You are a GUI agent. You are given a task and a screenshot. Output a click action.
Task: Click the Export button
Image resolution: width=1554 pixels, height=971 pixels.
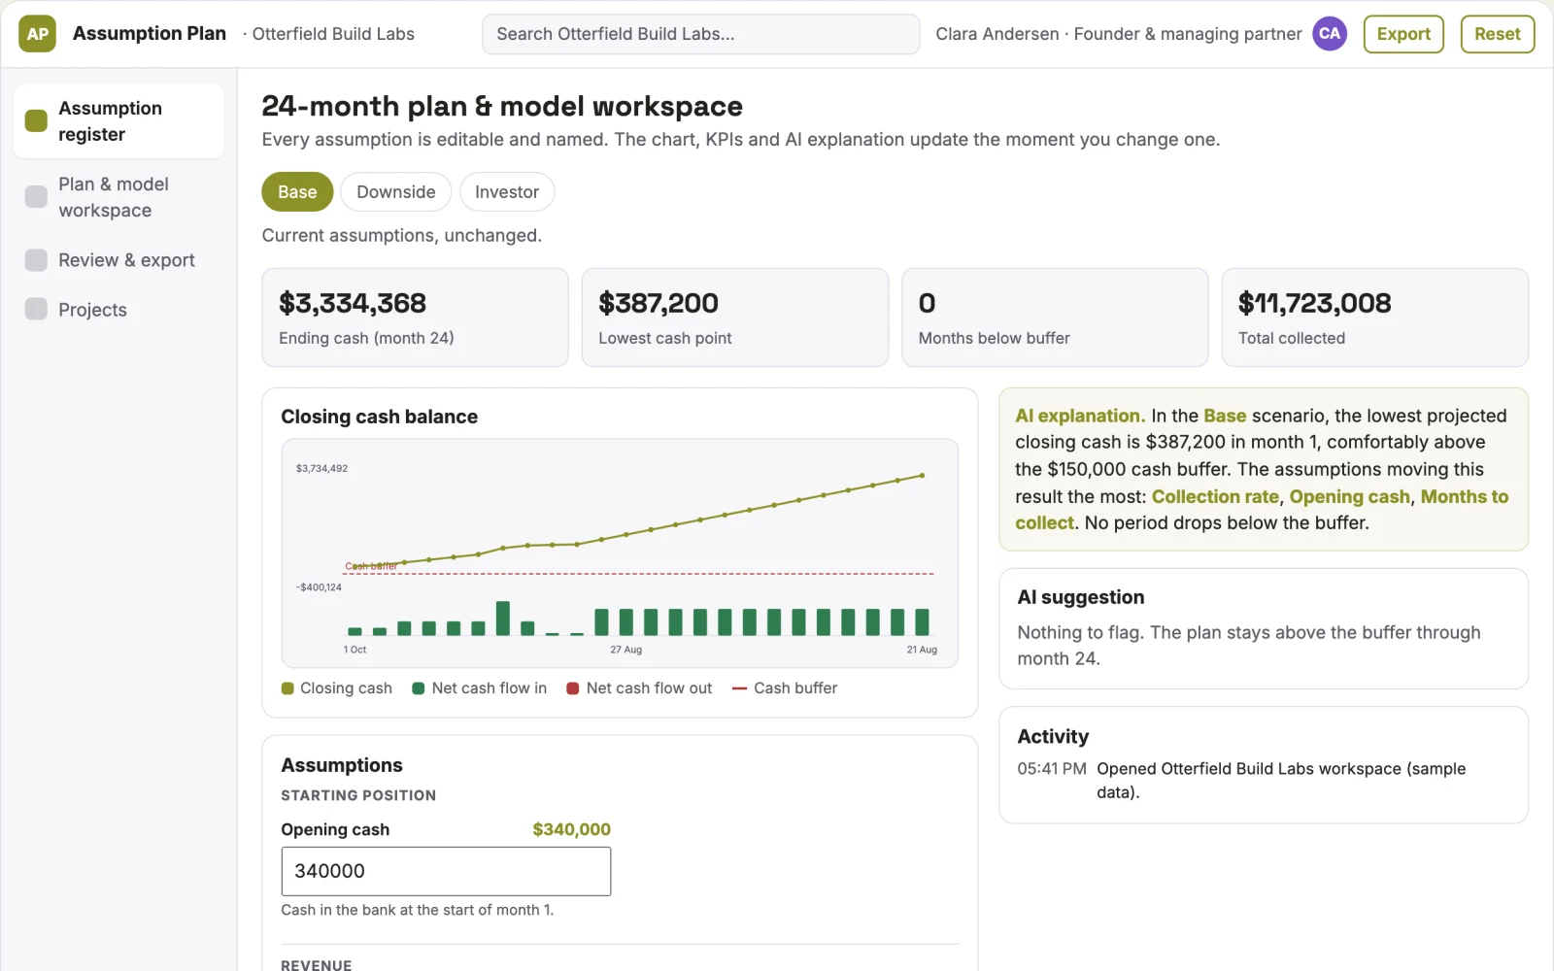1403,34
